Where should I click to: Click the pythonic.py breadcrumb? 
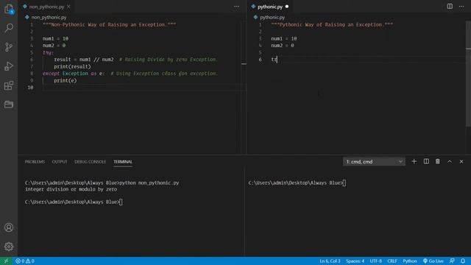coord(272,18)
